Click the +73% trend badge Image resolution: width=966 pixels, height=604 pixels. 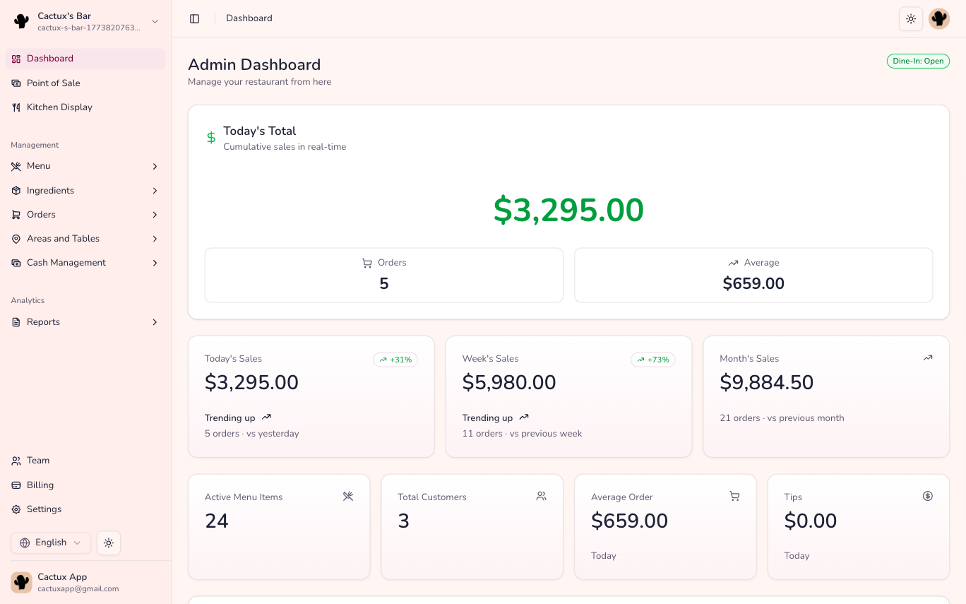653,360
